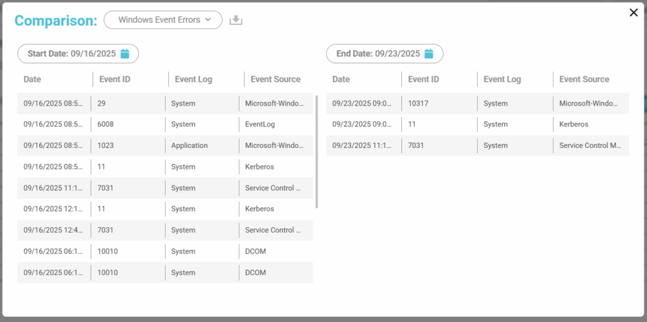647x322 pixels.
Task: Open the End Date calendar icon
Action: click(x=429, y=54)
